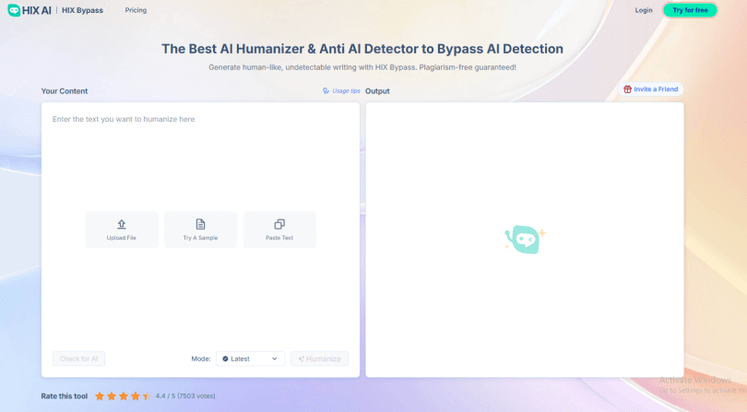Focus the humanize text input area

tap(200, 157)
